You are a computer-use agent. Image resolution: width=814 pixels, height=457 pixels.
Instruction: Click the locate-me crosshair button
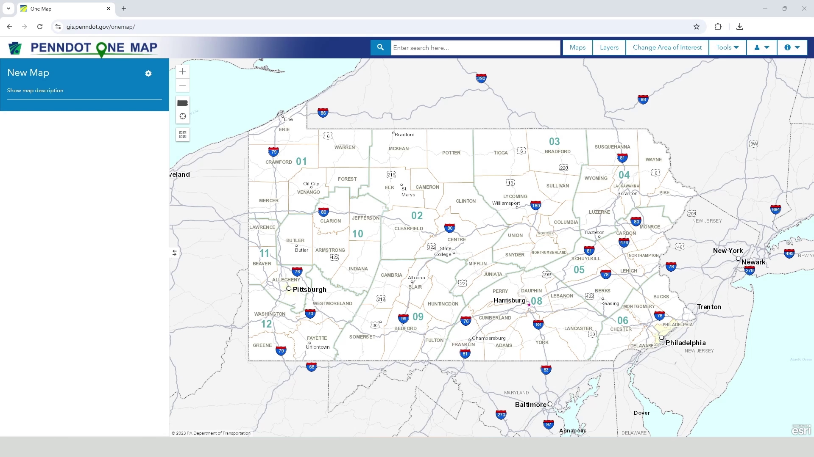click(x=182, y=116)
